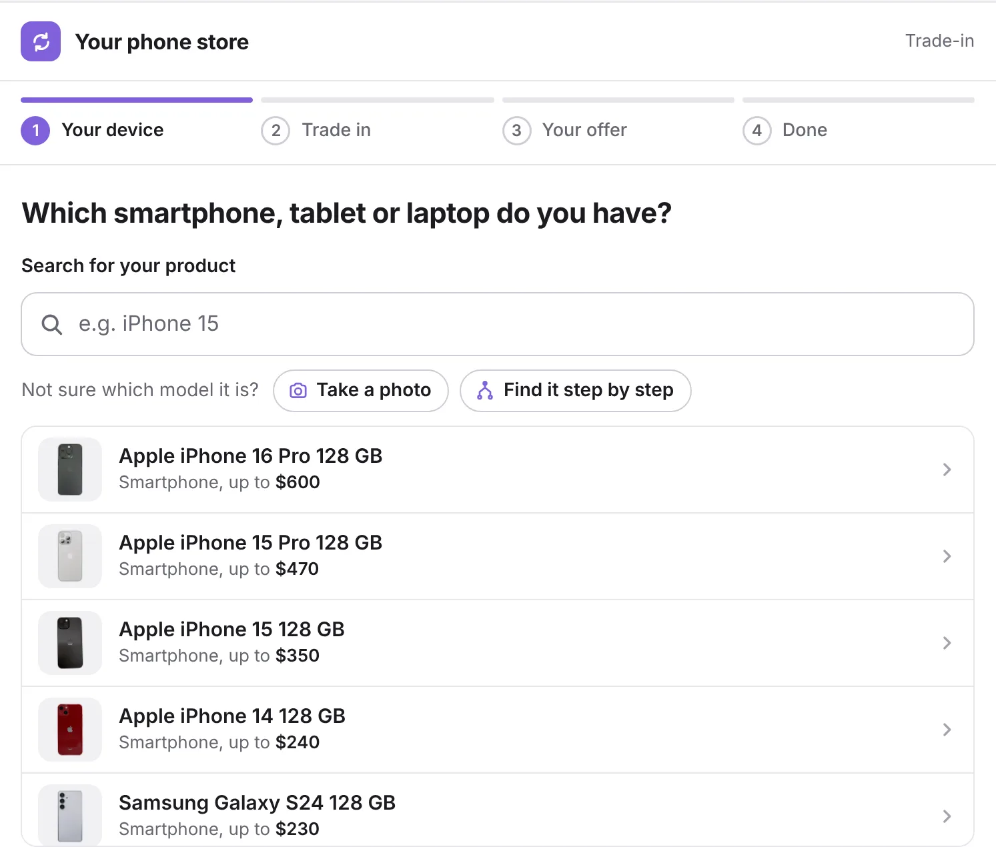Open the Samsung Galaxy S24 thumbnail
The image size is (996, 847).
pos(70,816)
